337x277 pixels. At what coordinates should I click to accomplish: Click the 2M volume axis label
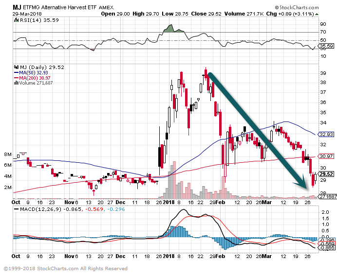tap(8, 188)
